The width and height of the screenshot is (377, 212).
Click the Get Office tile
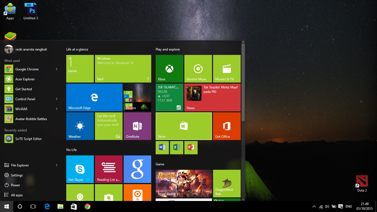(227, 126)
